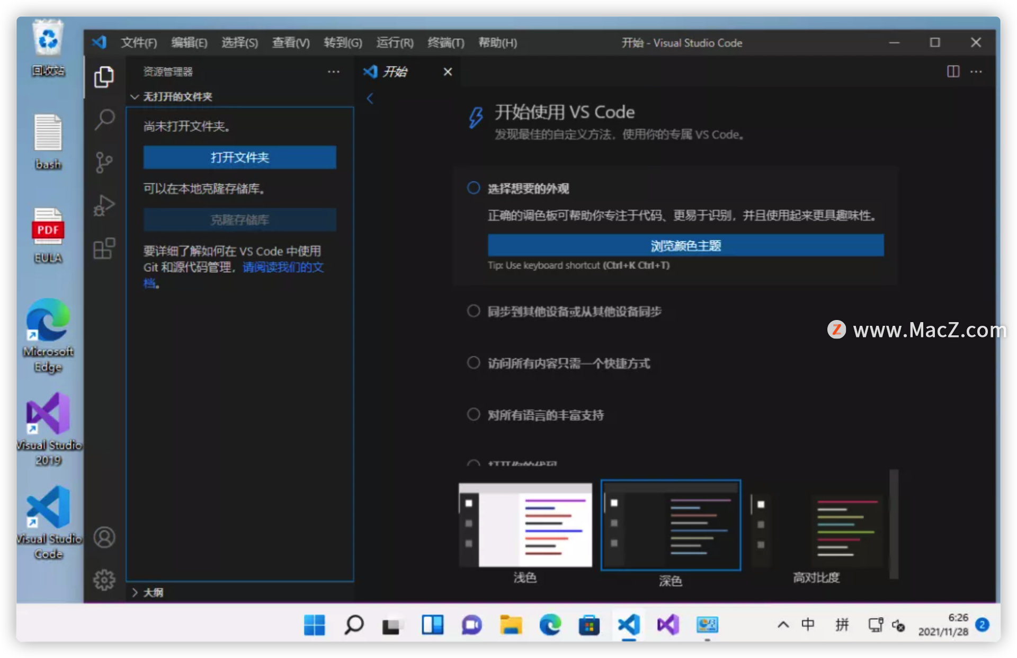
Task: Open the Accounts icon in activity bar
Action: coord(104,537)
